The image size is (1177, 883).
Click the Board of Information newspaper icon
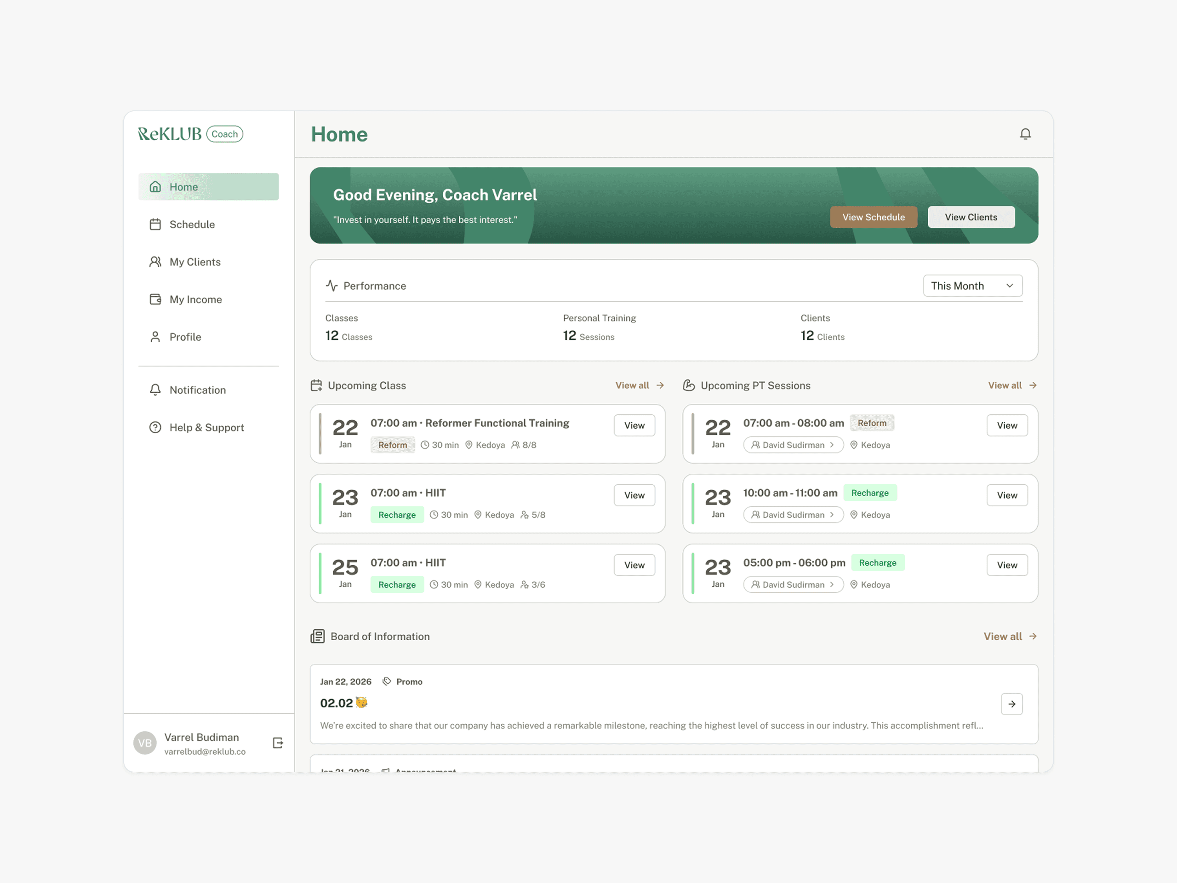(318, 636)
